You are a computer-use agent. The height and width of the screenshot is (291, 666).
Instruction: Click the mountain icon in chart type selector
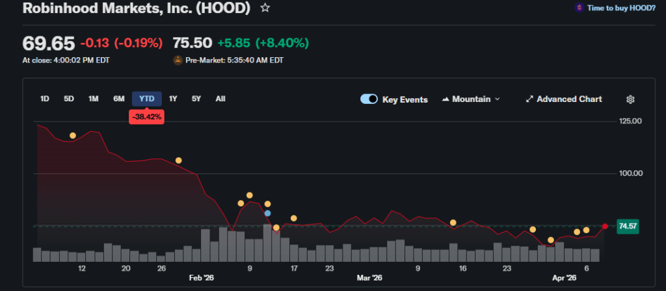point(446,99)
